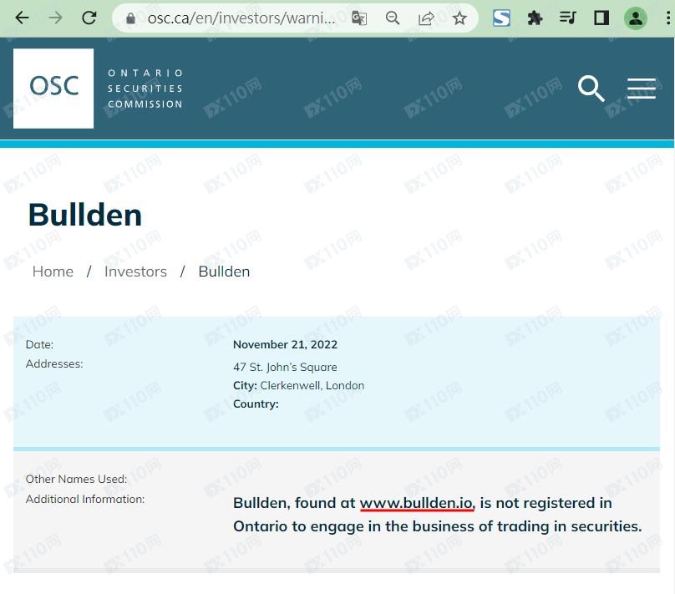
Task: Click the address bar URL field
Action: [x=242, y=18]
